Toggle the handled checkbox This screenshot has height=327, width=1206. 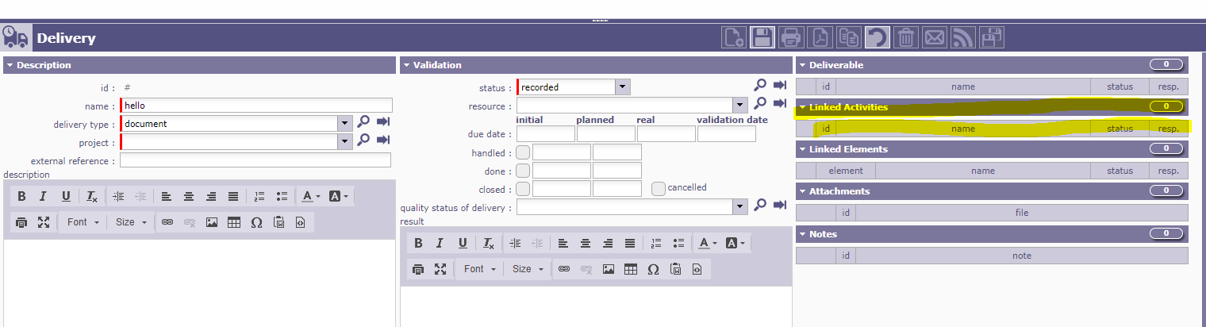coord(524,152)
